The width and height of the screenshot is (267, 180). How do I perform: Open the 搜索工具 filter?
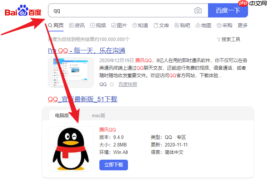coord(228,40)
